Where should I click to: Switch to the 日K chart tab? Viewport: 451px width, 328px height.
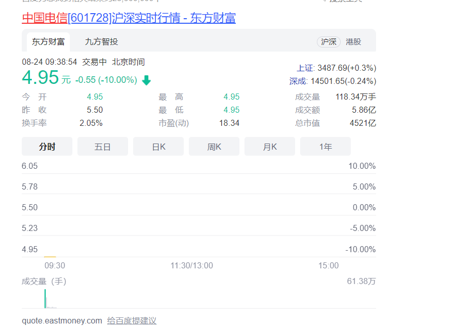(158, 147)
